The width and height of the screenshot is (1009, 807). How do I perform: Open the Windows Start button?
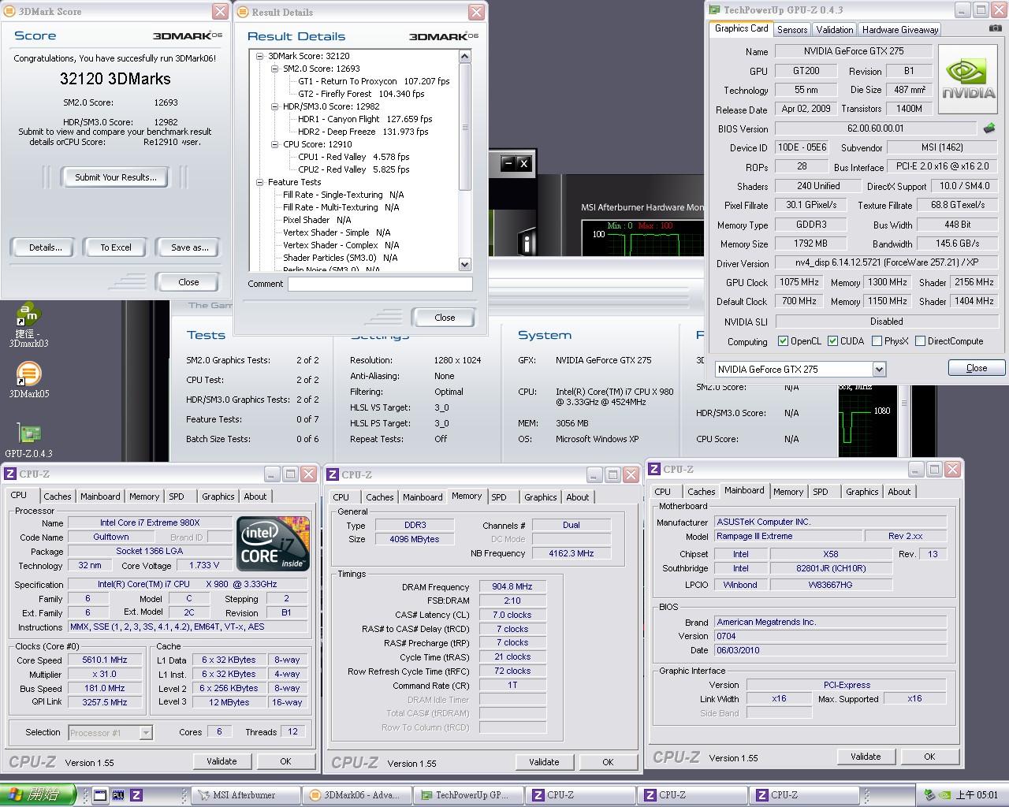(38, 794)
